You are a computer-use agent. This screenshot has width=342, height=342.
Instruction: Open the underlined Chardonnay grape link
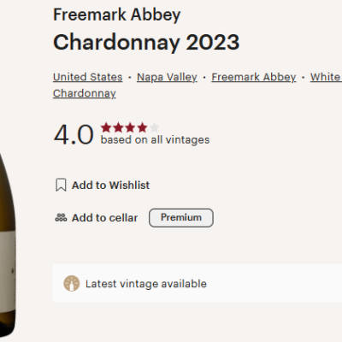pyautogui.click(x=85, y=93)
